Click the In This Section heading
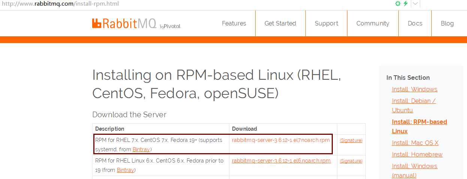The image size is (467, 179). pyautogui.click(x=408, y=78)
